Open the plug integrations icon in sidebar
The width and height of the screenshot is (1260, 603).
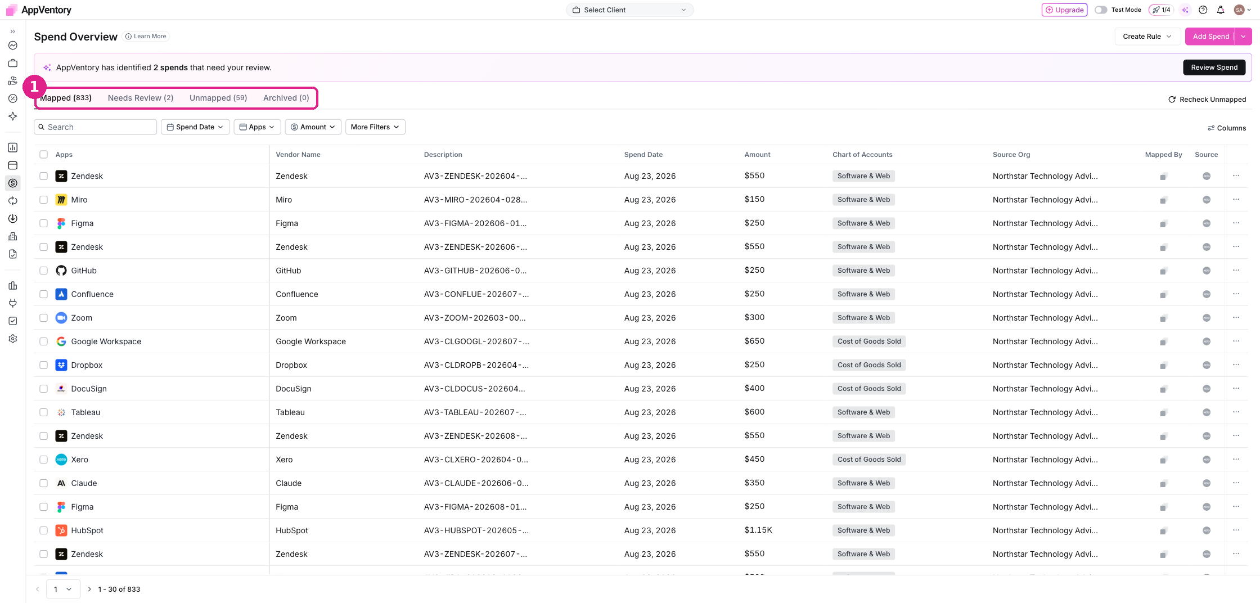point(12,303)
